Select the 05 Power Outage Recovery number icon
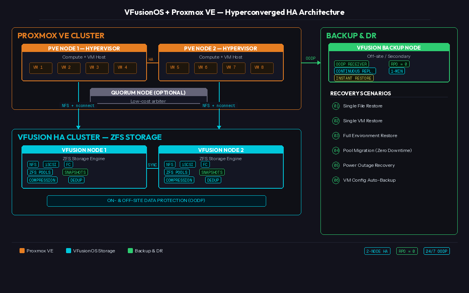 [336, 166]
